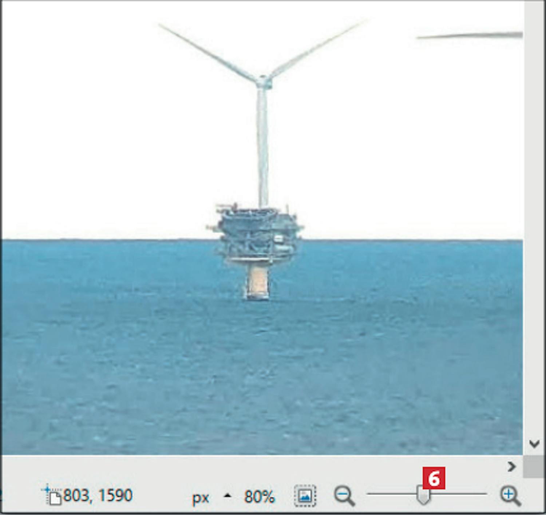Click the 803, 1590 cursor coordinates readout
Screen dimensions: 546x515
pos(98,495)
